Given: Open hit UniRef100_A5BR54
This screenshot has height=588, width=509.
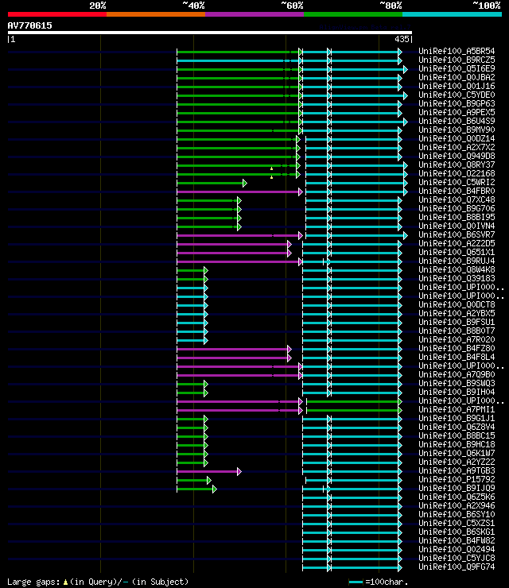Looking at the screenshot, I should [x=457, y=51].
